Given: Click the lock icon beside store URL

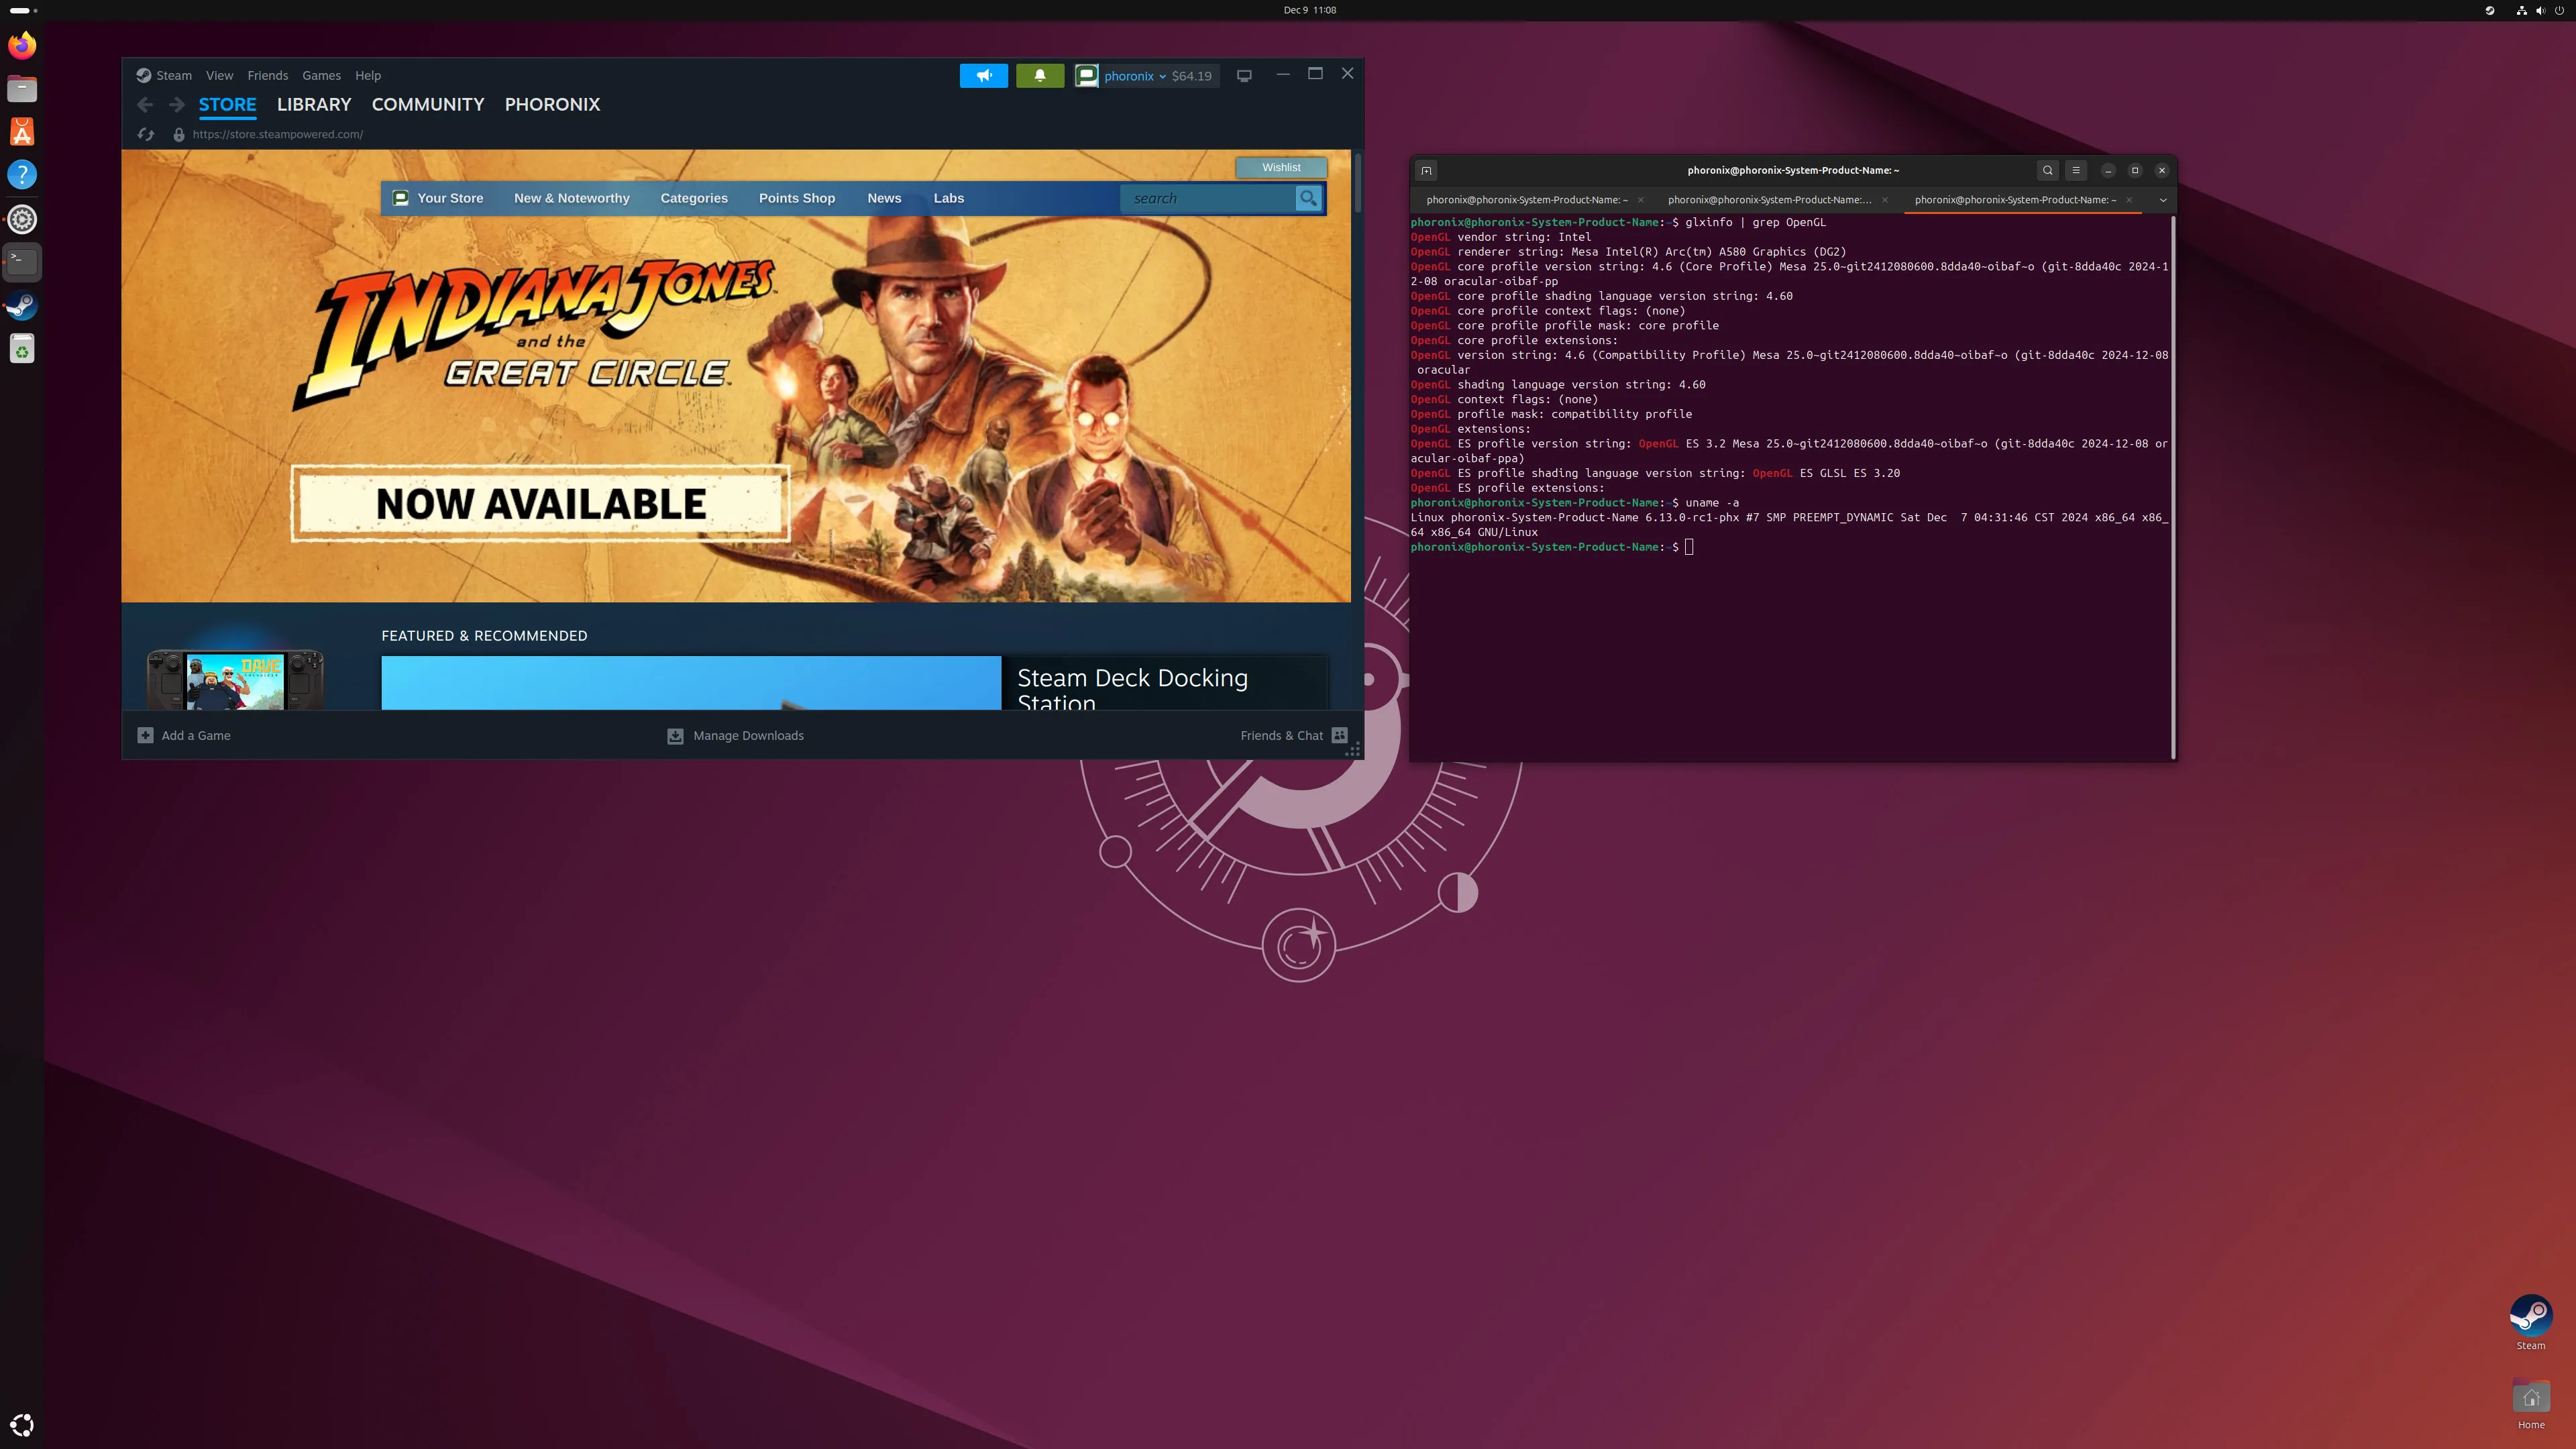Looking at the screenshot, I should point(179,134).
